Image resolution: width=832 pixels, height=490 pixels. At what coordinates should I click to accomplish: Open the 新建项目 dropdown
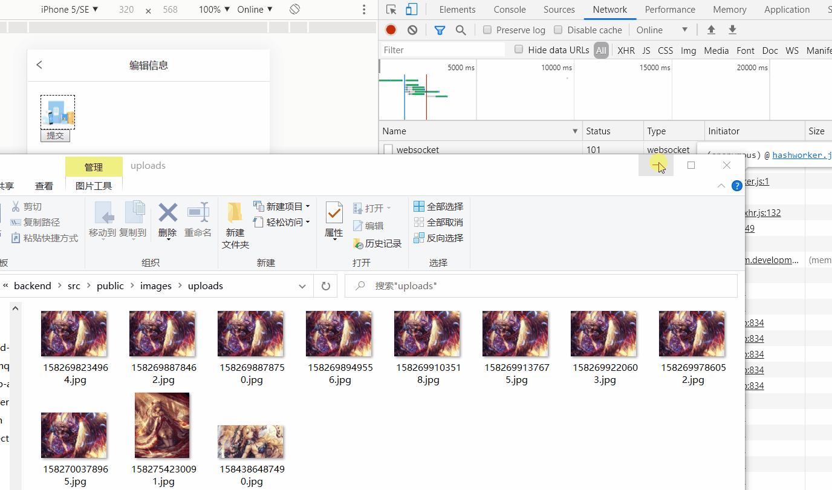282,207
